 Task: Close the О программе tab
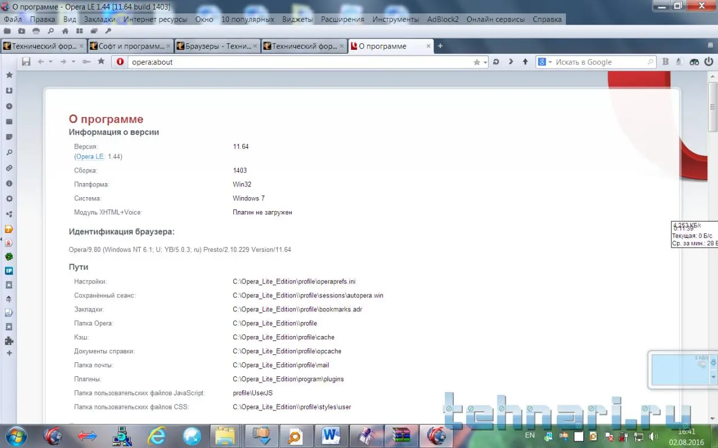click(429, 46)
